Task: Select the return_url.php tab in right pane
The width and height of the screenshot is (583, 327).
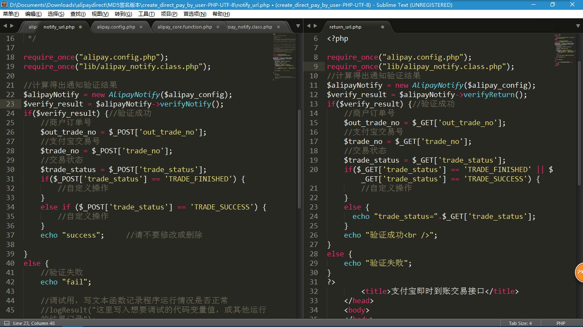Action: pyautogui.click(x=345, y=27)
